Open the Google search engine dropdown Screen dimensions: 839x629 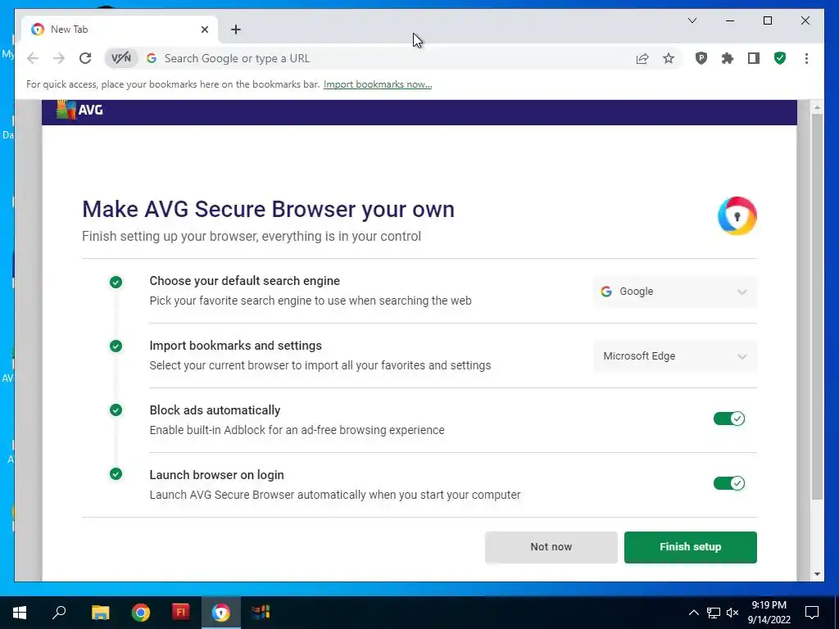674,292
